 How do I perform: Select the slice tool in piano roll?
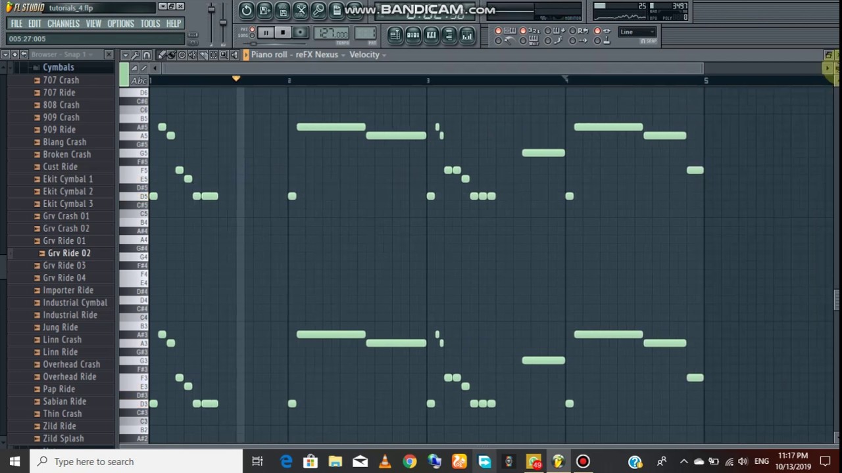pyautogui.click(x=203, y=55)
